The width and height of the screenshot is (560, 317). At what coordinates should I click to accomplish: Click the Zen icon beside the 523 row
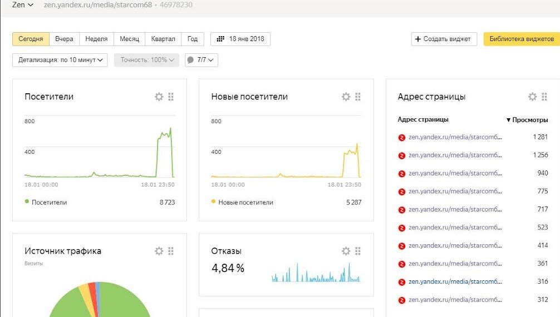click(402, 228)
